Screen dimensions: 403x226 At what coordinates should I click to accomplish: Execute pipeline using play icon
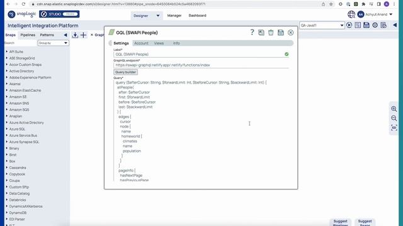click(x=349, y=25)
